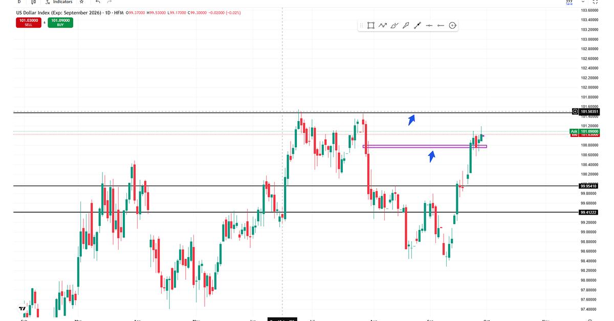Toggle fullscreen mode icon

click(x=595, y=2)
